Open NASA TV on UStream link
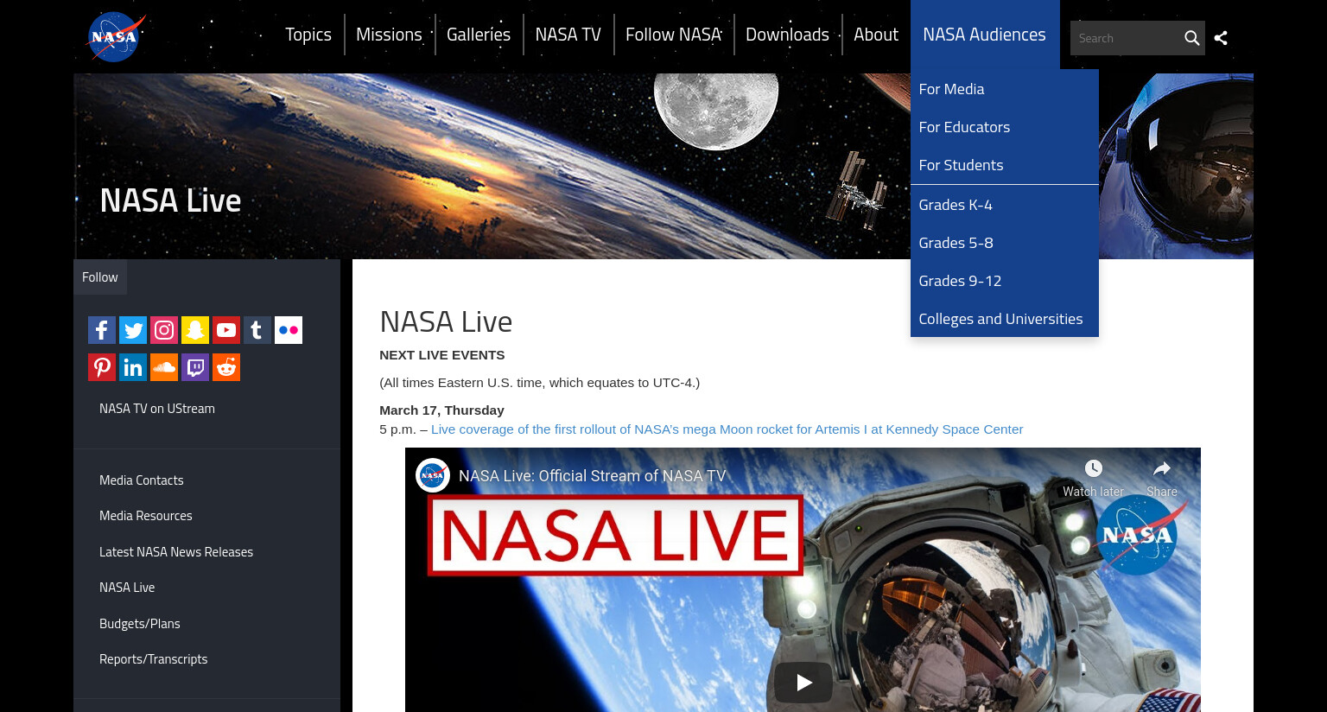 pyautogui.click(x=157, y=409)
